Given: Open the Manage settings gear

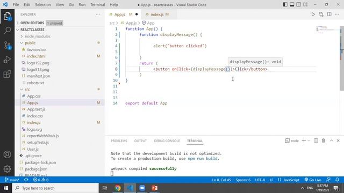Looking at the screenshot, I should click(x=7, y=169).
